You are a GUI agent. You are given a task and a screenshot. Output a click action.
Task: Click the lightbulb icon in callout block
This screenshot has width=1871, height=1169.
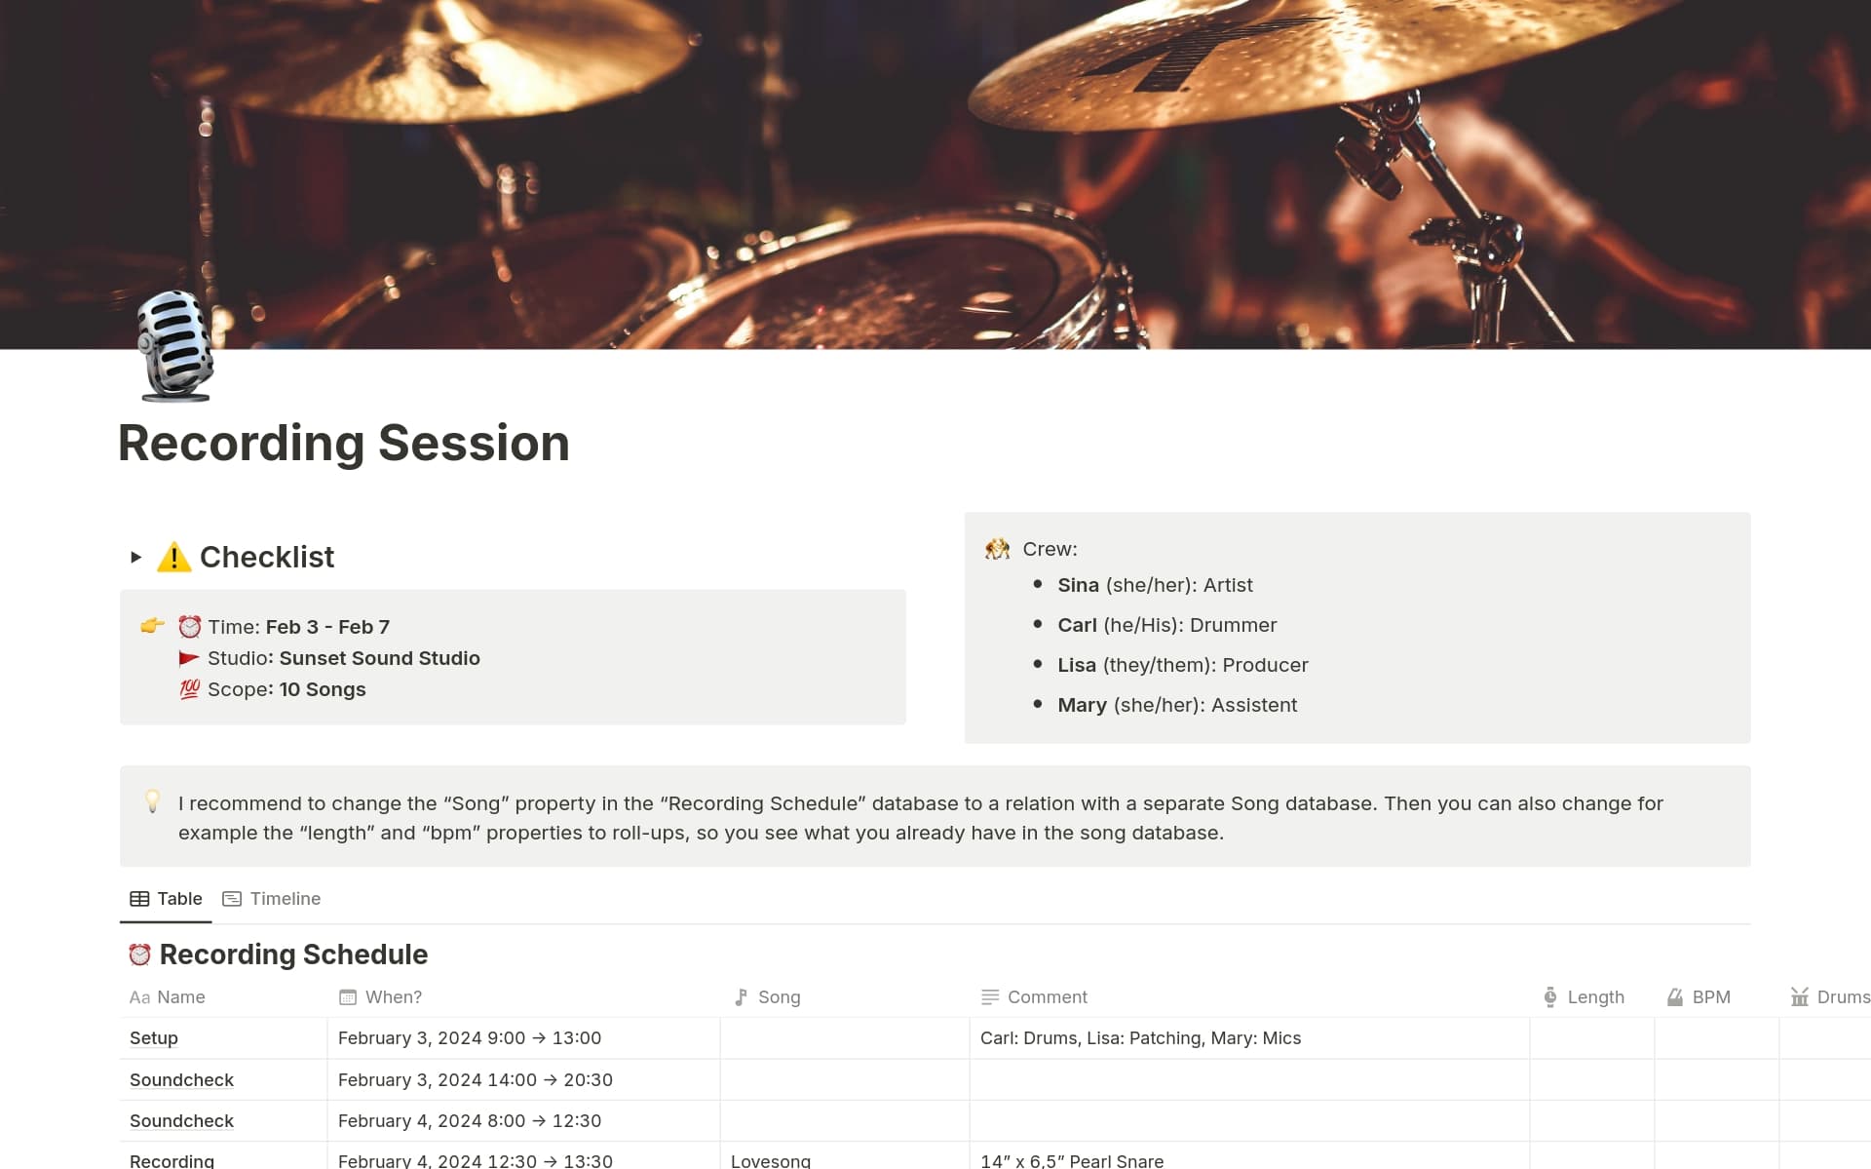tap(153, 802)
